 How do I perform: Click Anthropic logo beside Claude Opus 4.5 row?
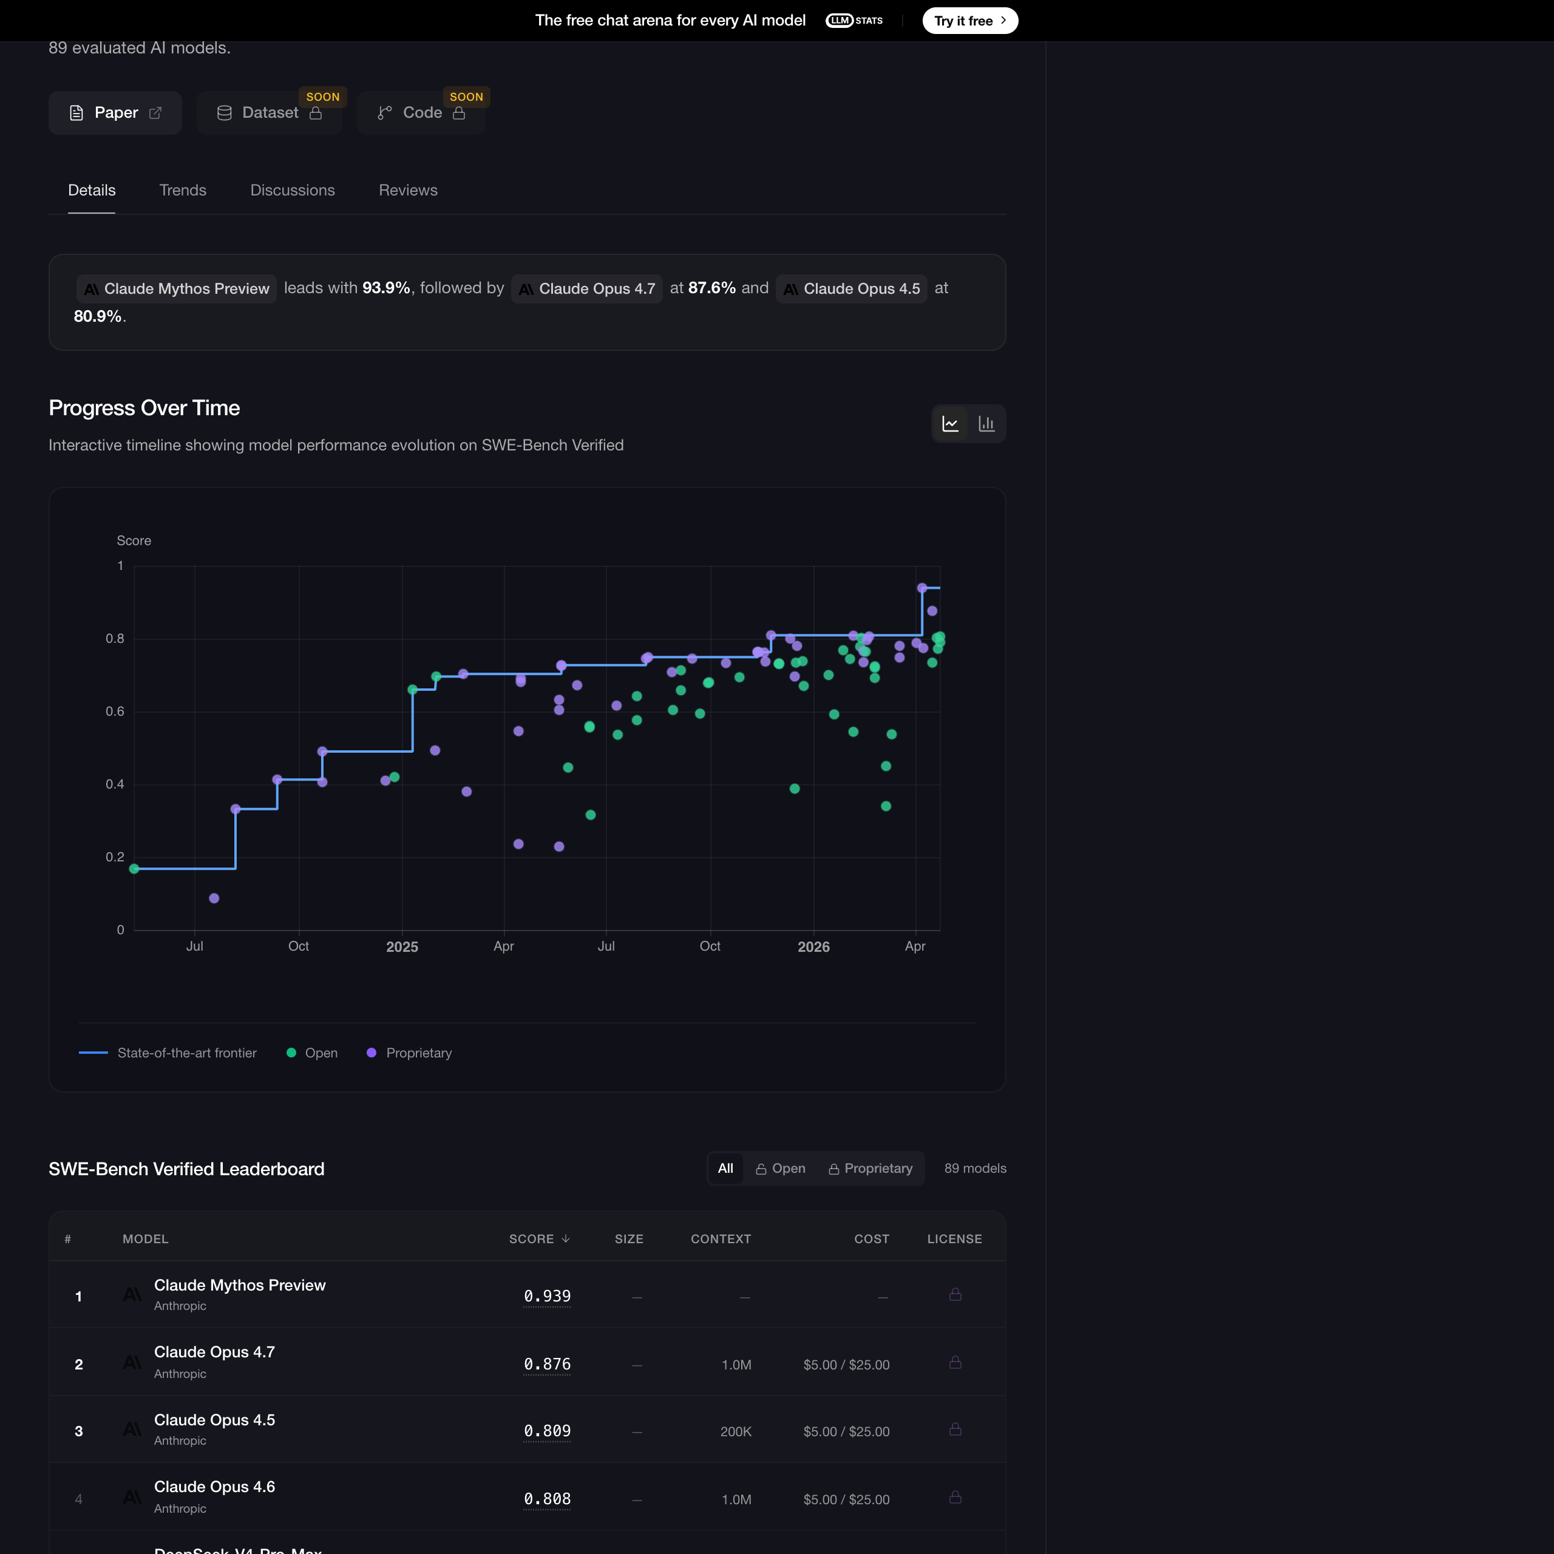click(x=132, y=1430)
